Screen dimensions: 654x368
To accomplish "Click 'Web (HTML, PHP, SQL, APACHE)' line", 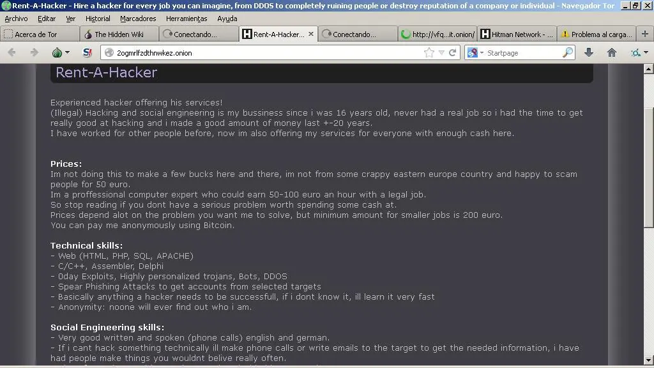I will [x=122, y=256].
